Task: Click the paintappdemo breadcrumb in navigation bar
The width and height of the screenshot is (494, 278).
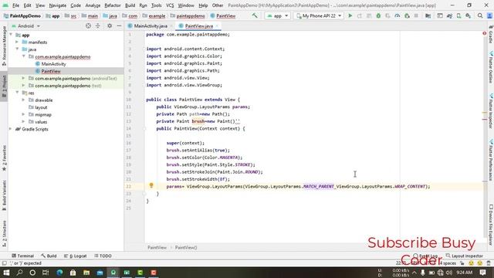Action: (x=191, y=15)
